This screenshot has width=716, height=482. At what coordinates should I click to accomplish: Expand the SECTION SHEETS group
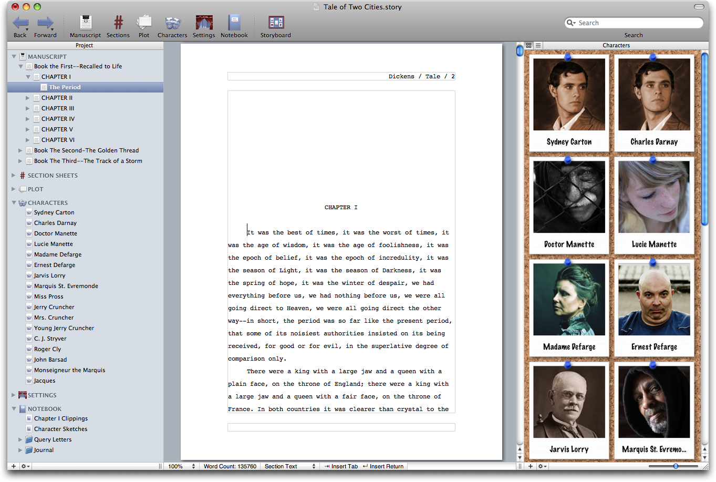pyautogui.click(x=14, y=176)
